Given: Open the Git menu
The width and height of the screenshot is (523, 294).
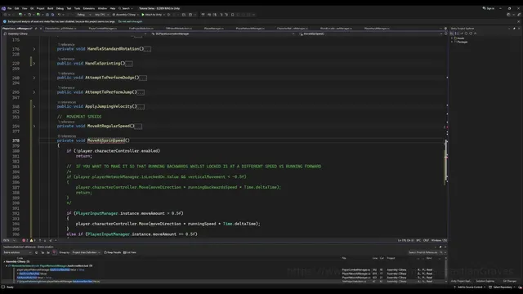Looking at the screenshot, I should click(x=32, y=8).
